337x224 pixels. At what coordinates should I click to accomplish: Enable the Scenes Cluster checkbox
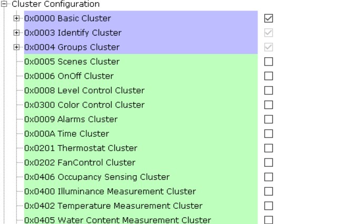point(269,62)
